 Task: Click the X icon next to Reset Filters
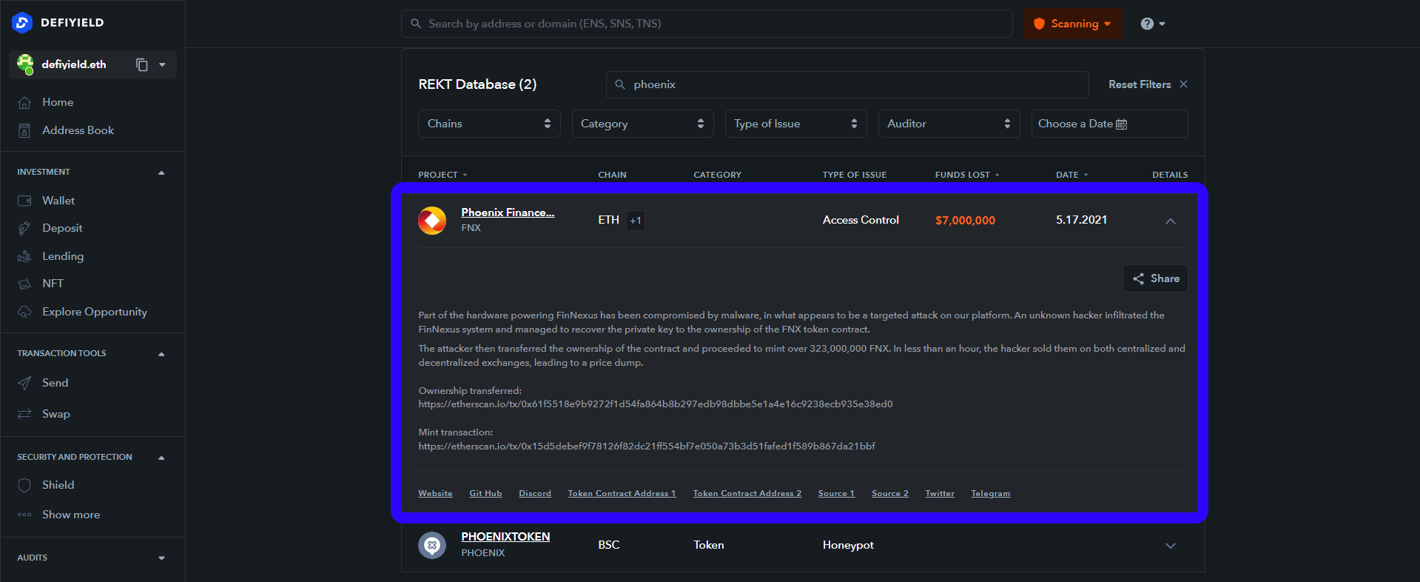coord(1183,84)
